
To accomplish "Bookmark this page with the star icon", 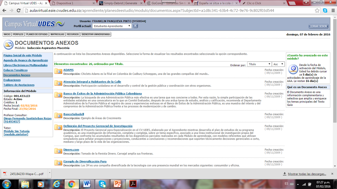I will tap(317, 10).
